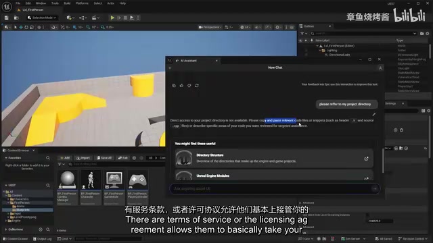The width and height of the screenshot is (433, 243).
Task: Open the play options three-dot menu
Action: (x=138, y=18)
